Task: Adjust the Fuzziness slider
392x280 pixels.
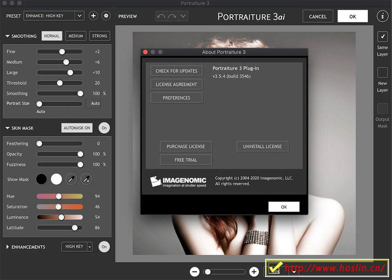Action: click(x=60, y=164)
